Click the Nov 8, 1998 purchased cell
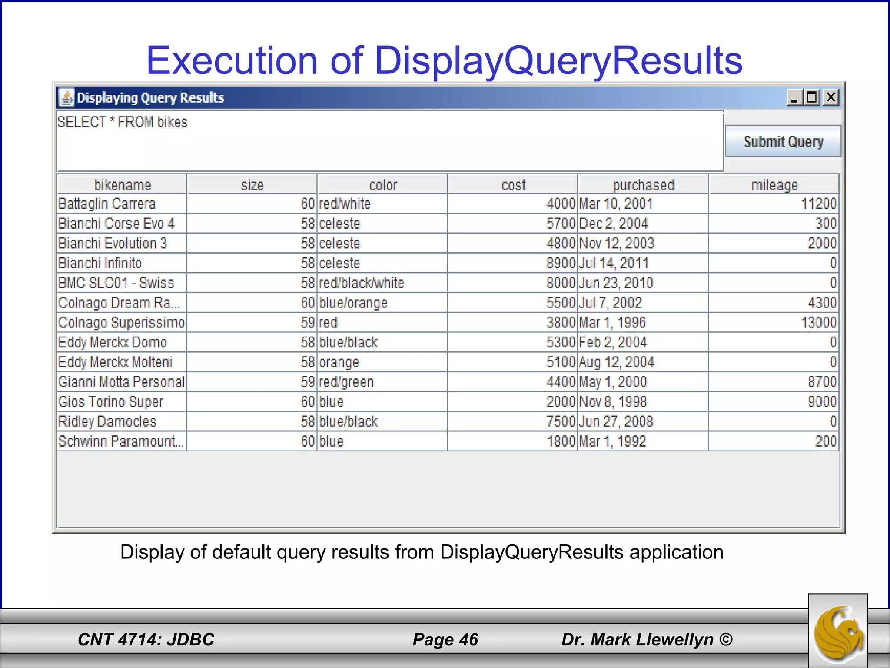 coord(643,401)
